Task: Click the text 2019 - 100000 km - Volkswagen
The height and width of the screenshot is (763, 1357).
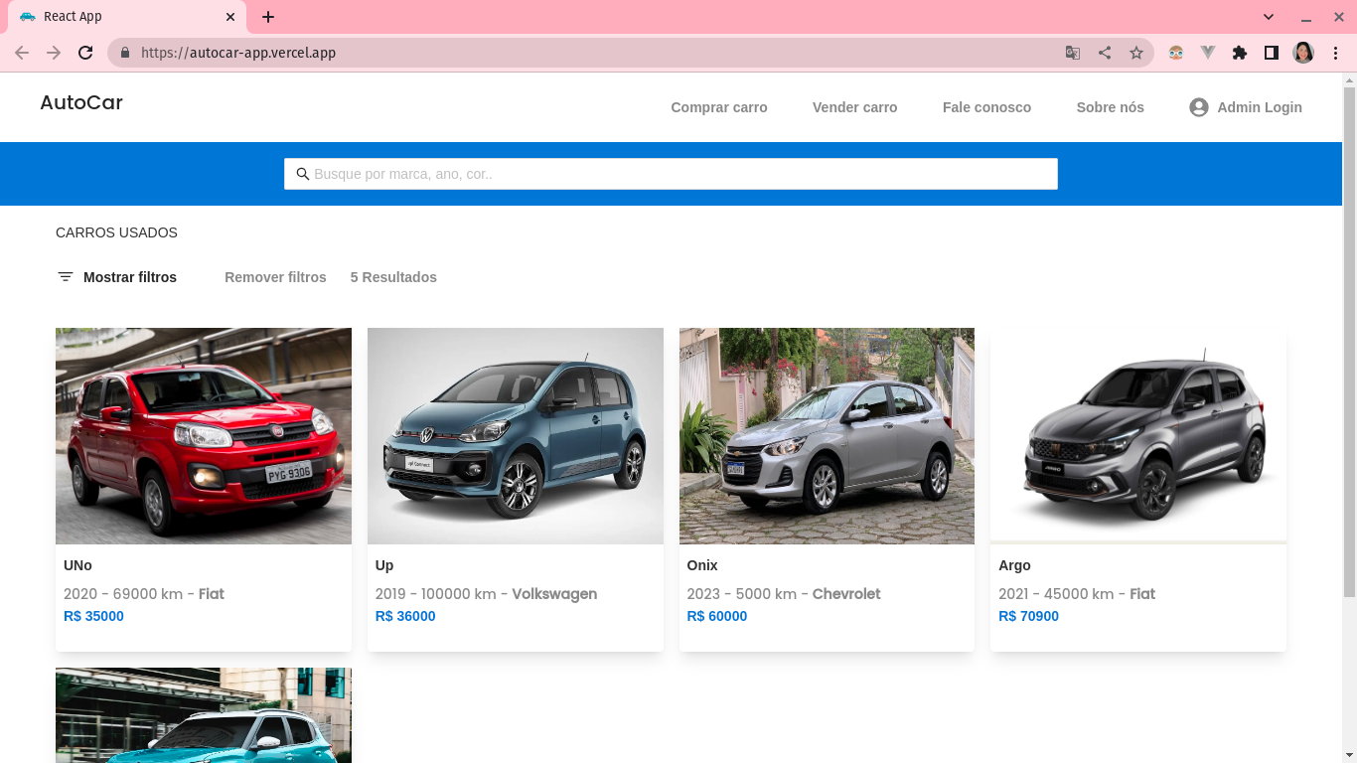Action: click(x=486, y=594)
